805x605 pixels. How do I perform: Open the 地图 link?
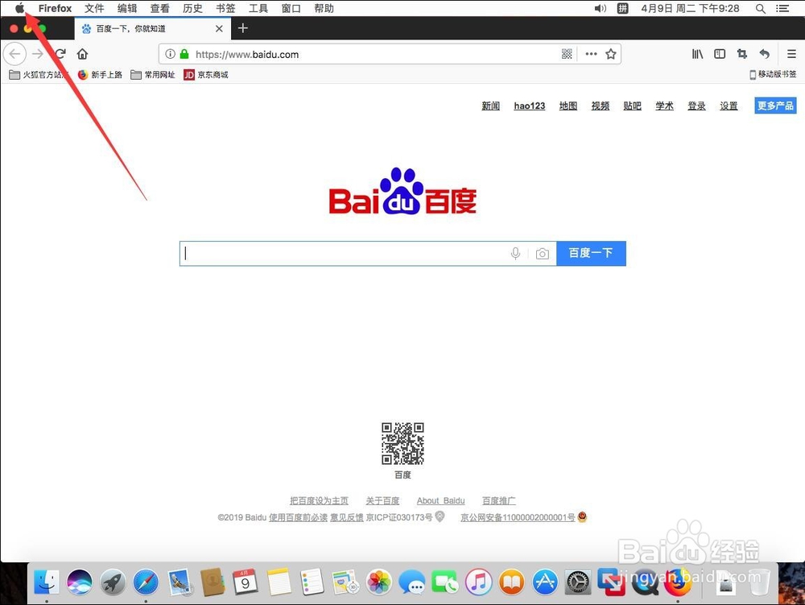tap(568, 106)
